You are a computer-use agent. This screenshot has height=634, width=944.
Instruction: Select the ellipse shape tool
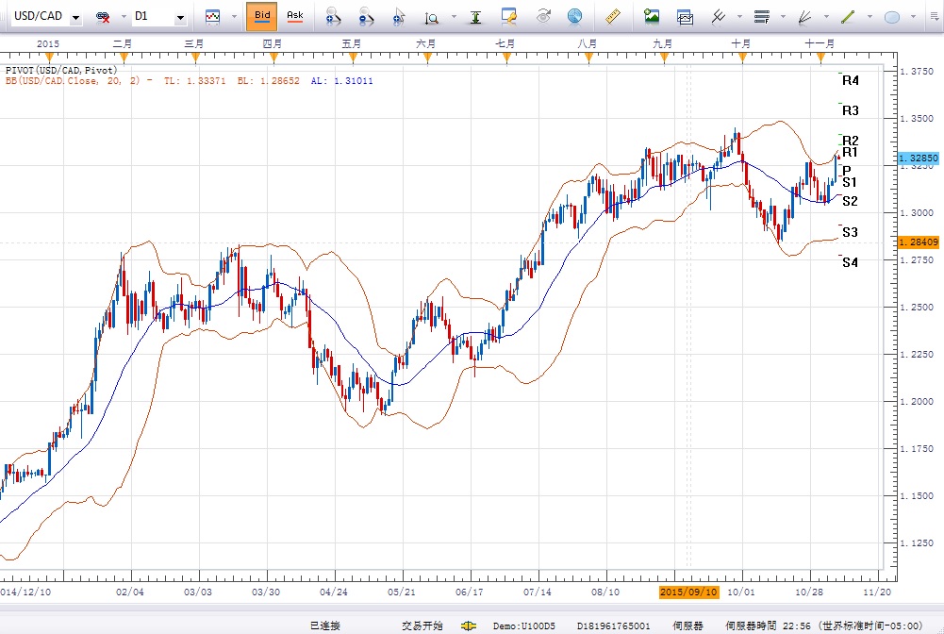pos(891,18)
